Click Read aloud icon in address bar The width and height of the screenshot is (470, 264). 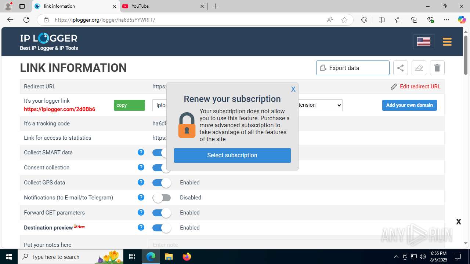pyautogui.click(x=330, y=20)
